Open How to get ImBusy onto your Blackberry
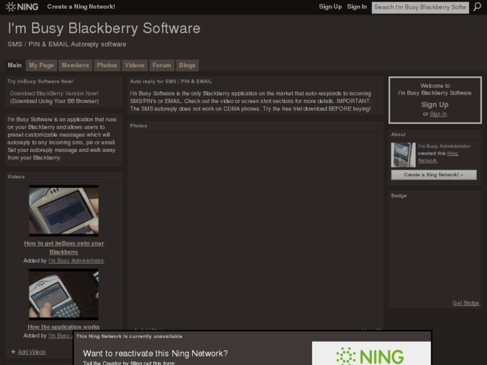Viewport: 487px width, 365px height. 64,247
